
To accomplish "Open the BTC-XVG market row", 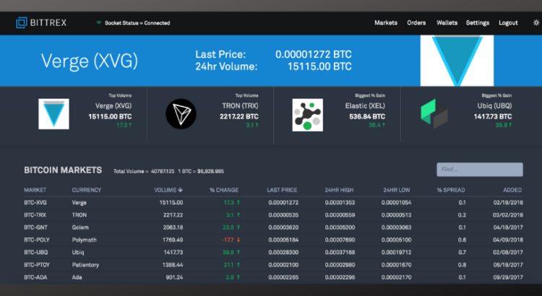I will coord(35,203).
